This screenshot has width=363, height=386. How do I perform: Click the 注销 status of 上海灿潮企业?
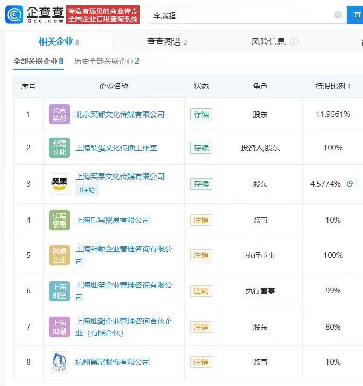click(x=201, y=327)
